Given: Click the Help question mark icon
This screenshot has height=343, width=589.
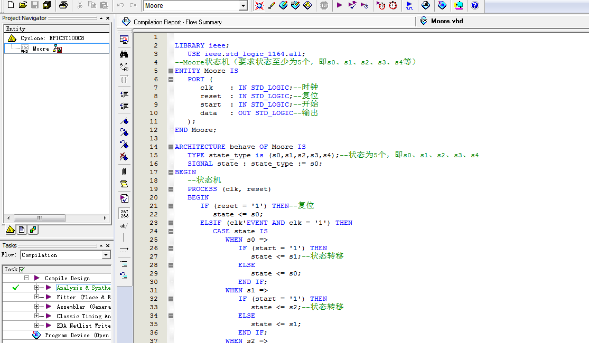Looking at the screenshot, I should coord(474,5).
